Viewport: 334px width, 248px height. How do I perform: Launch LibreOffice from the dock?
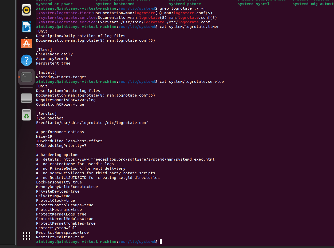tap(26, 26)
